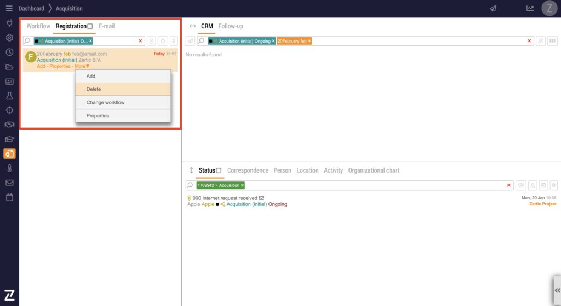Screen dimensions: 561x306
Task: Open the Zertic Project link
Action: pos(542,204)
